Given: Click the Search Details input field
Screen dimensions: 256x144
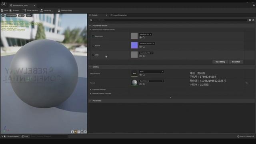Looking at the screenshot, I should pos(168,20).
